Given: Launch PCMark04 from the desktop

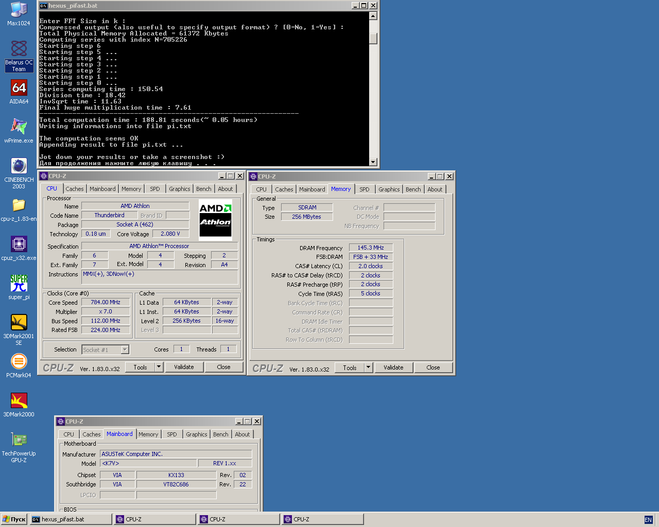Looking at the screenshot, I should pos(19,365).
